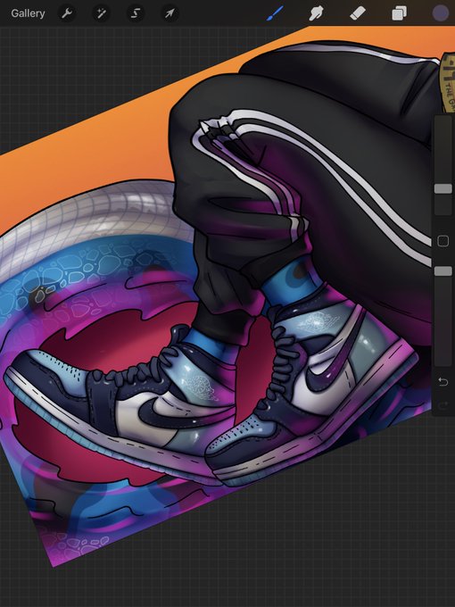This screenshot has width=455, height=607.
Task: Click the brush size slider handle
Action: (x=443, y=188)
